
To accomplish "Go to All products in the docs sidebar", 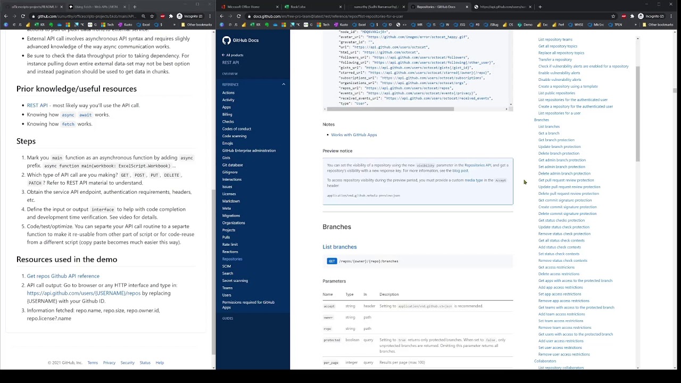I will click(x=232, y=55).
